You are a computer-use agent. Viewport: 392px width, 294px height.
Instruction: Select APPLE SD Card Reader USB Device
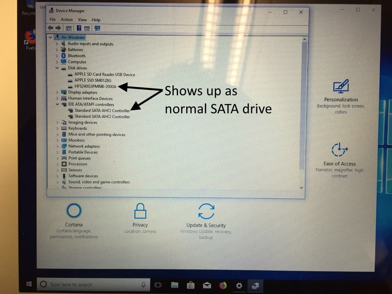click(105, 74)
